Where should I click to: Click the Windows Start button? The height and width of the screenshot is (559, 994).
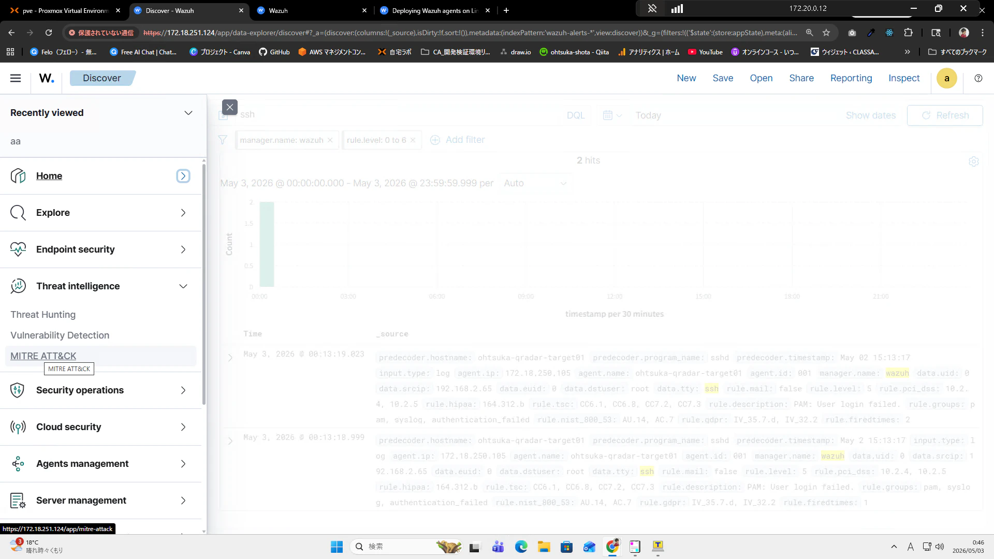coord(337,547)
